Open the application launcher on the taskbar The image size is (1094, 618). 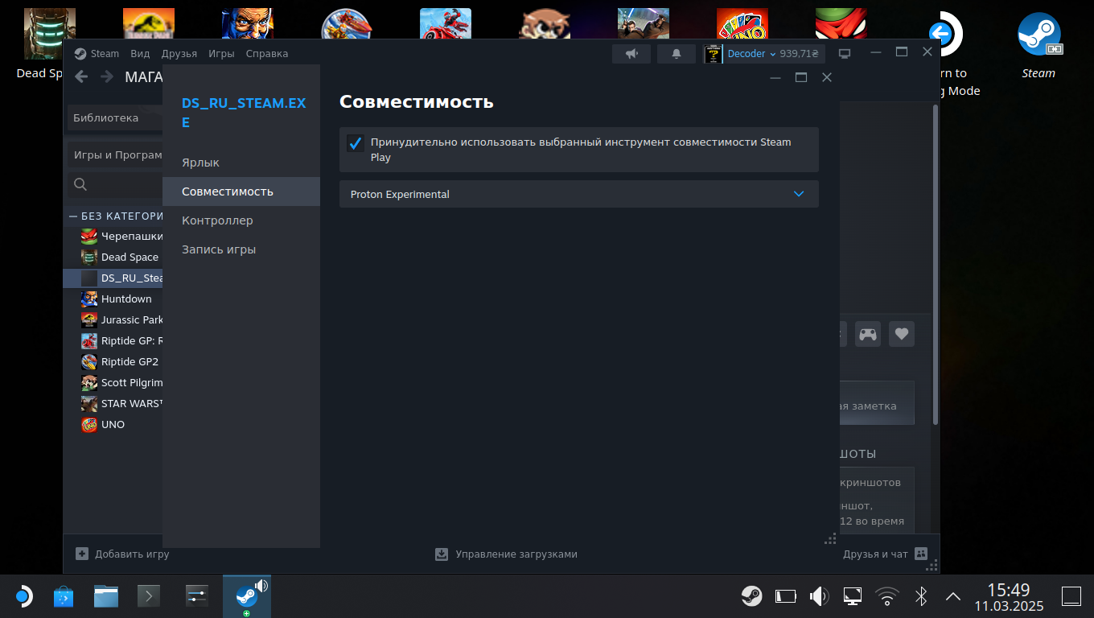[x=23, y=596]
